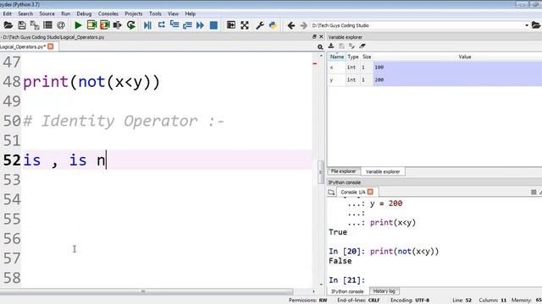
Task: Run file with the green play icon
Action: (x=78, y=25)
